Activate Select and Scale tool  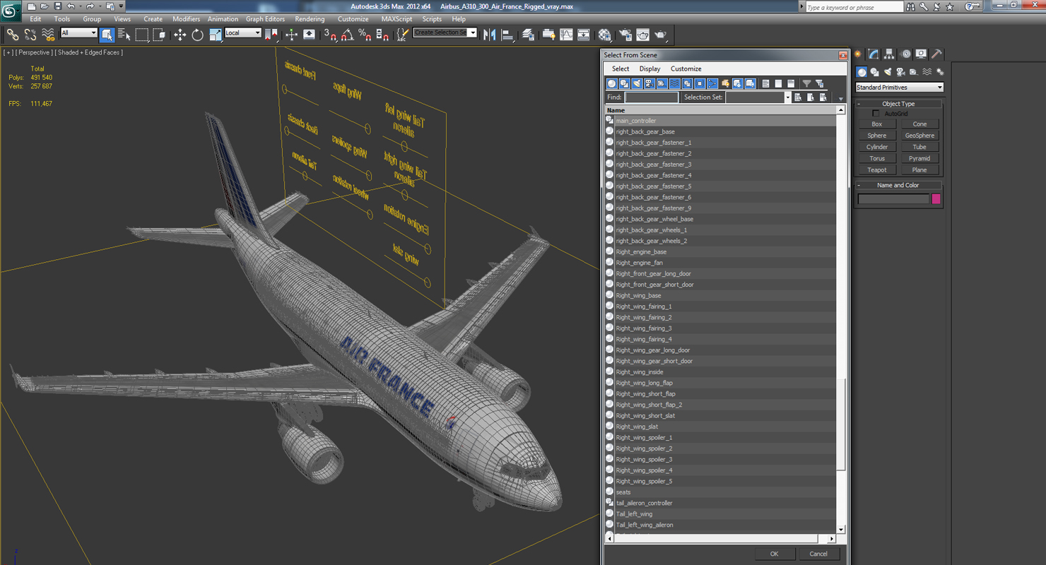coord(215,34)
